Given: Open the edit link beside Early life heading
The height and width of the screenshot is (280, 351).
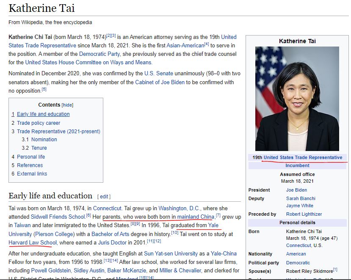Looking at the screenshot, I should tap(104, 196).
